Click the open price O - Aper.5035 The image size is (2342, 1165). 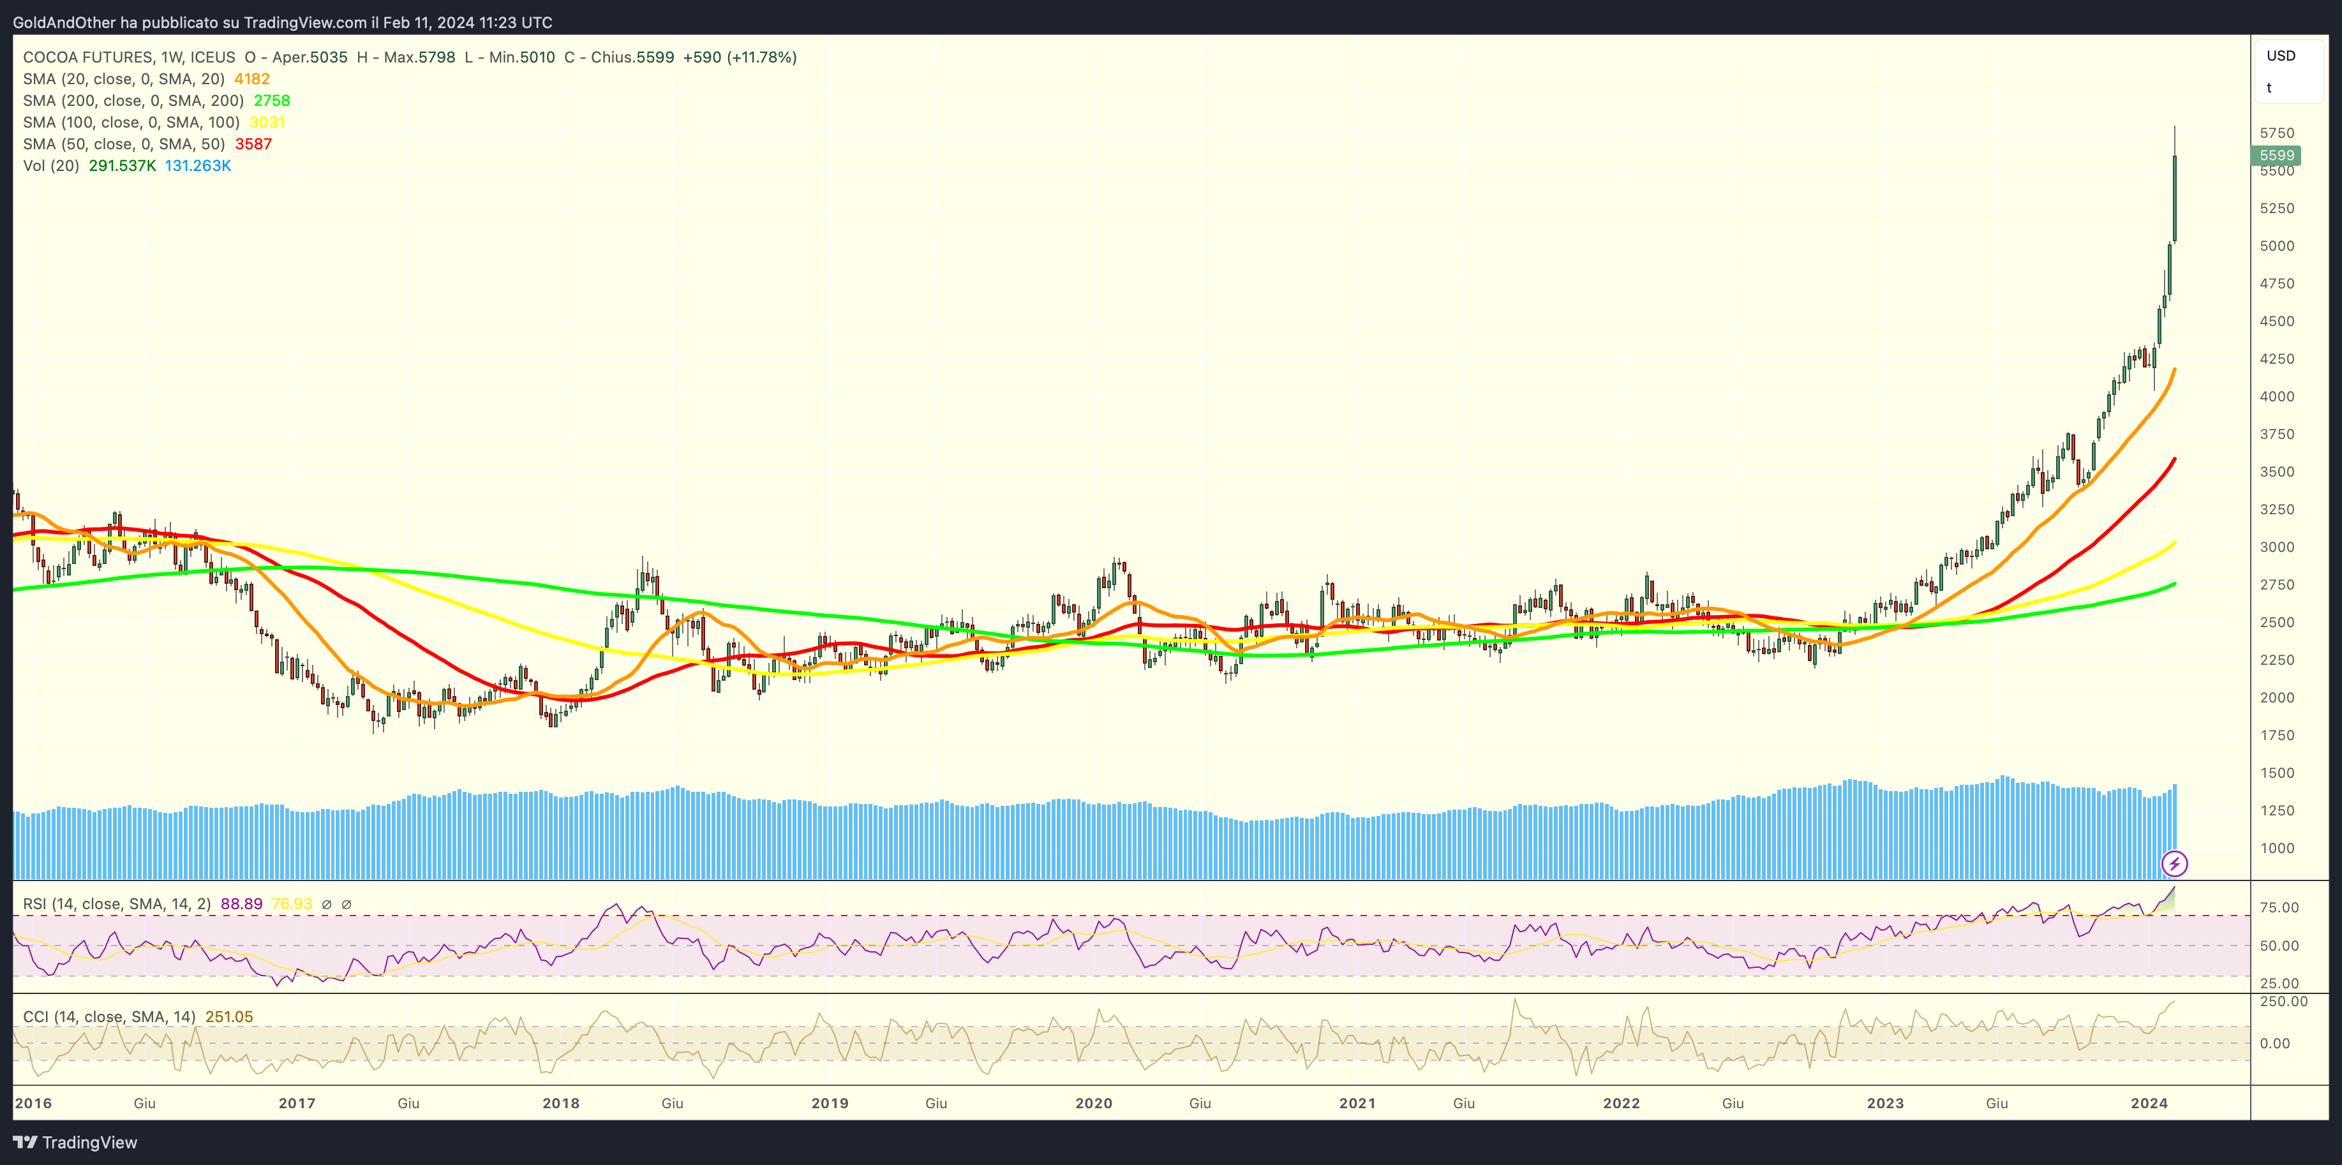296,57
